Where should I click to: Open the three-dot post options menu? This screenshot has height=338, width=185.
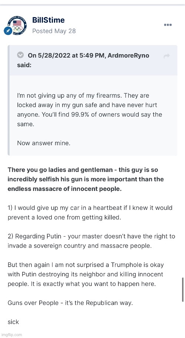point(168,25)
